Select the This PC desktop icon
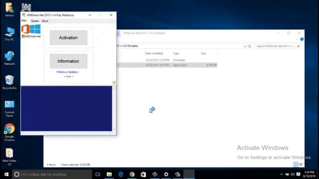The image size is (319, 179). (9, 34)
